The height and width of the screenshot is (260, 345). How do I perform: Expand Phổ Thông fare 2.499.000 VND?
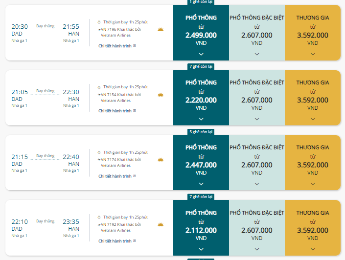click(x=201, y=54)
